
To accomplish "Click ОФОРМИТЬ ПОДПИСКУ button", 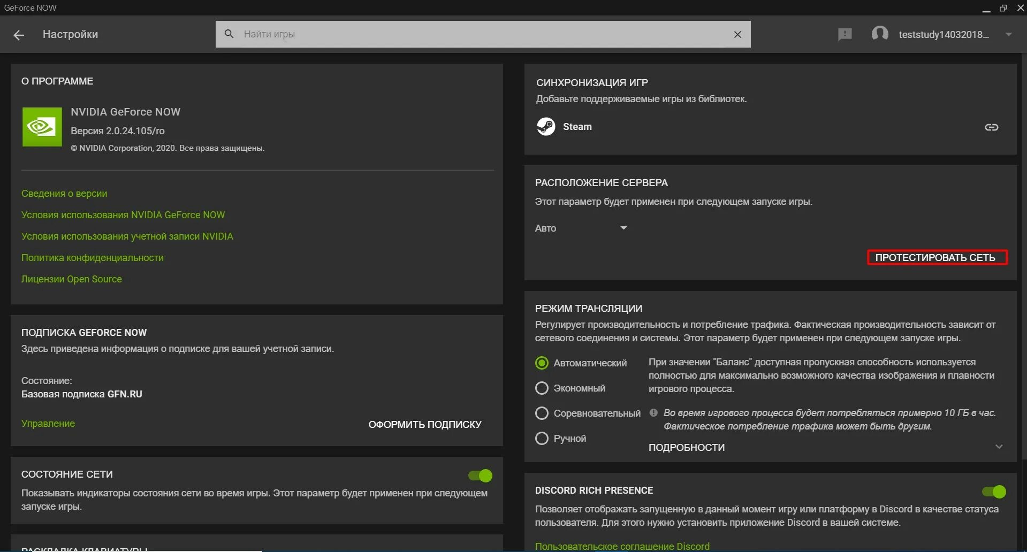I will pos(425,424).
